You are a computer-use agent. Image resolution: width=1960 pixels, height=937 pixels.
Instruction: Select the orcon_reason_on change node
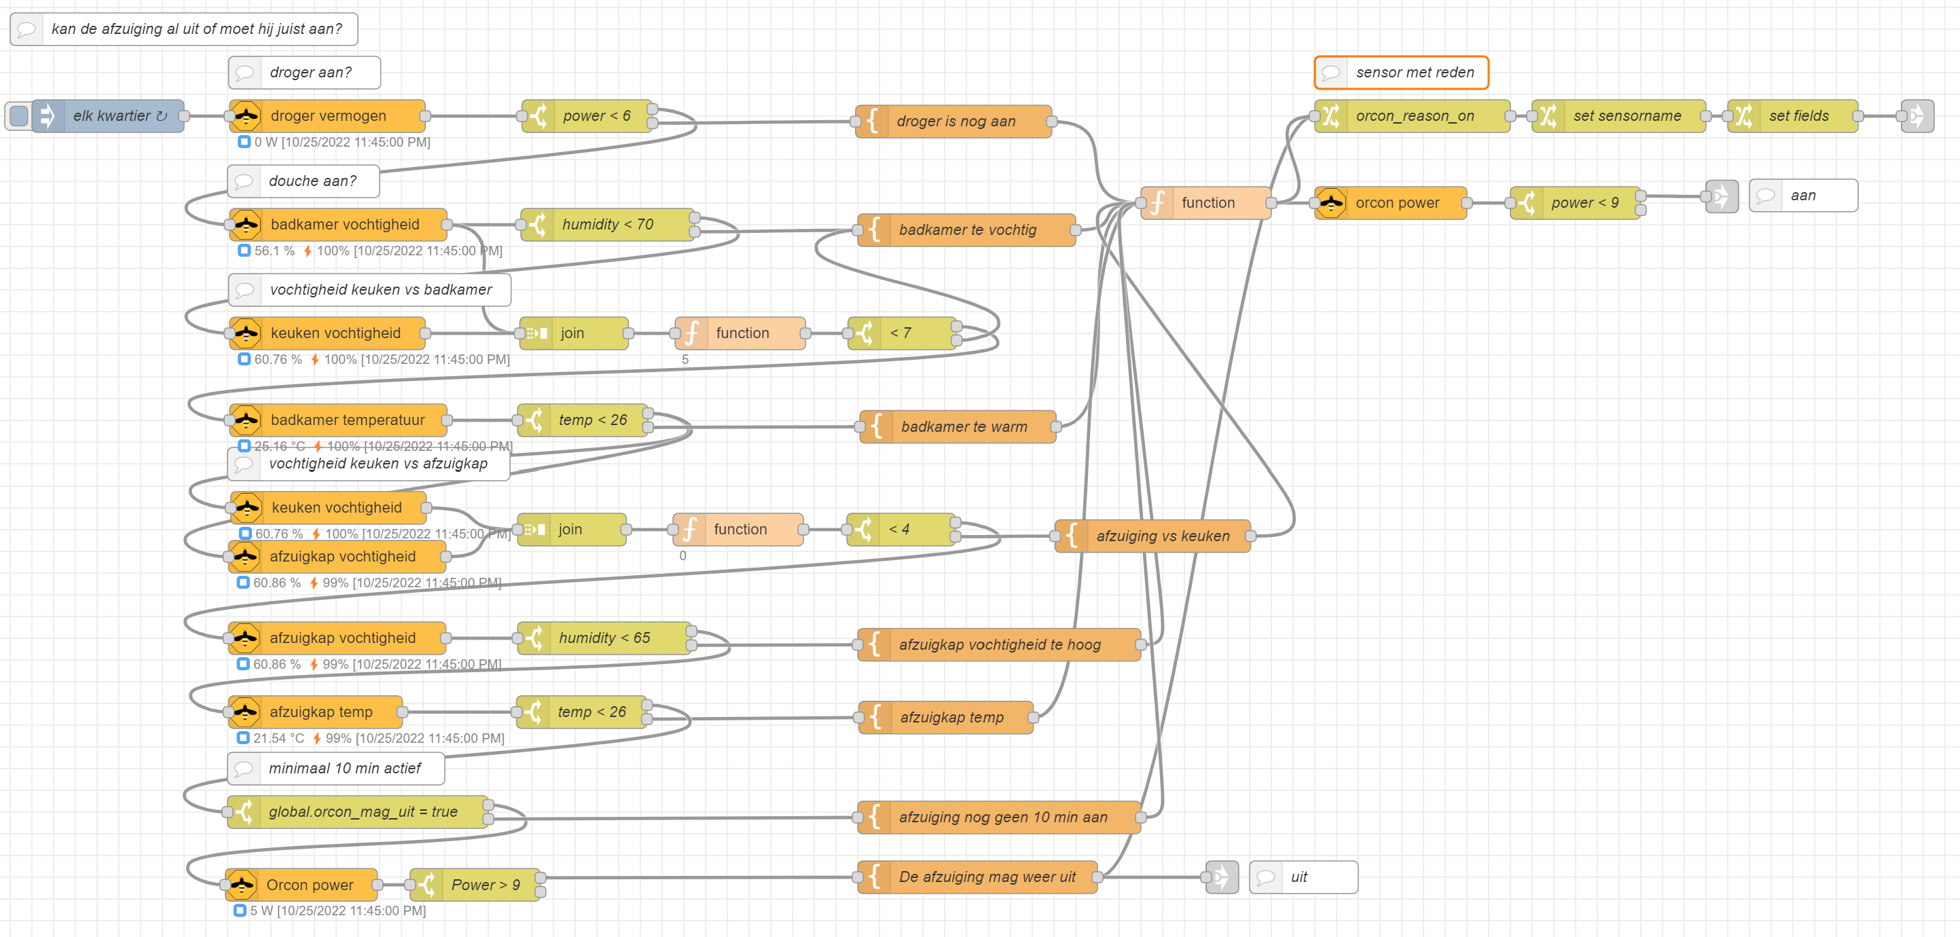(1412, 115)
